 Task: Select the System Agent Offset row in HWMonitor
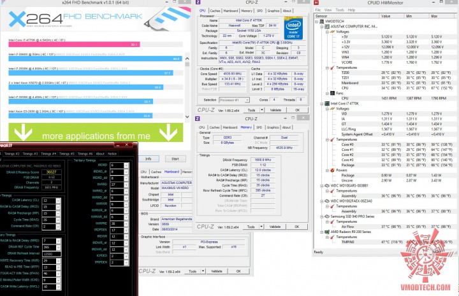(386, 134)
